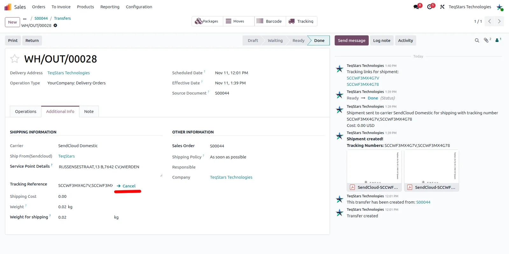Click Send message button
The image size is (509, 254).
coord(352,41)
